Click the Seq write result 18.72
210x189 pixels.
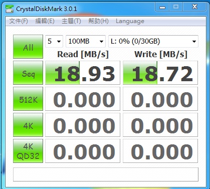(160, 73)
